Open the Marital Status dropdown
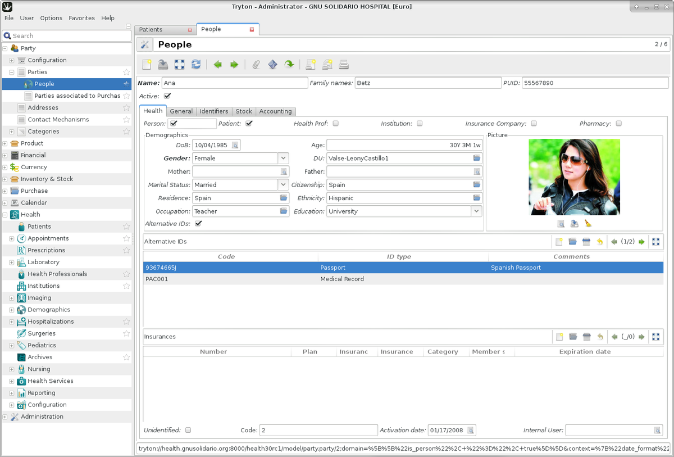 (283, 184)
